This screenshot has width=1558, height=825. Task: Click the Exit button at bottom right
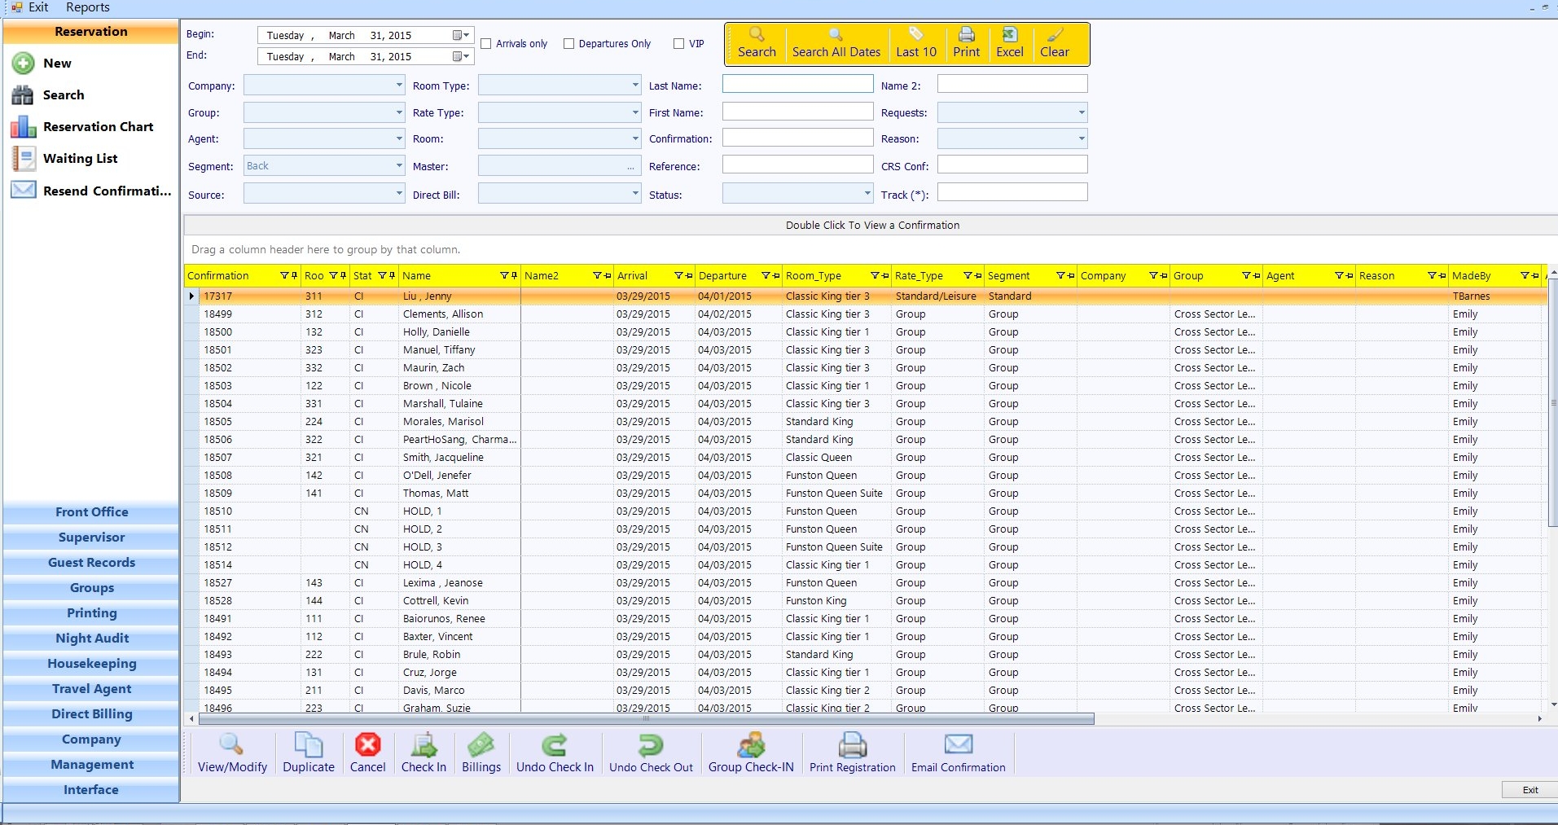(x=1529, y=790)
